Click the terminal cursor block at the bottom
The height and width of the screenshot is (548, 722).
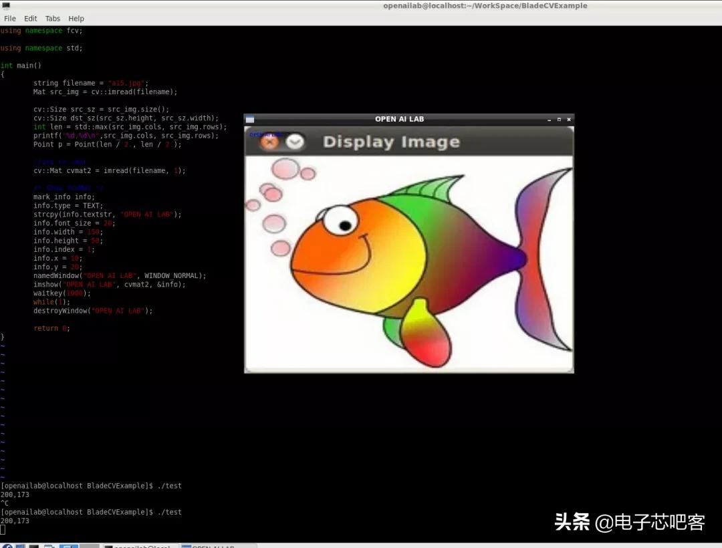3,529
